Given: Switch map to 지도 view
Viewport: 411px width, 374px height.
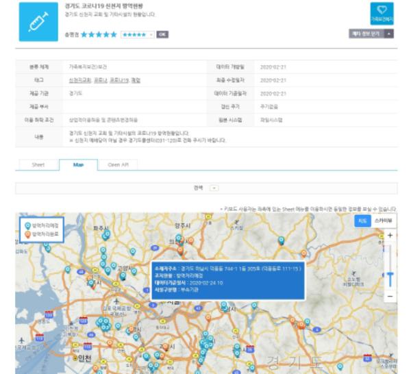Looking at the screenshot, I should pos(362,221).
